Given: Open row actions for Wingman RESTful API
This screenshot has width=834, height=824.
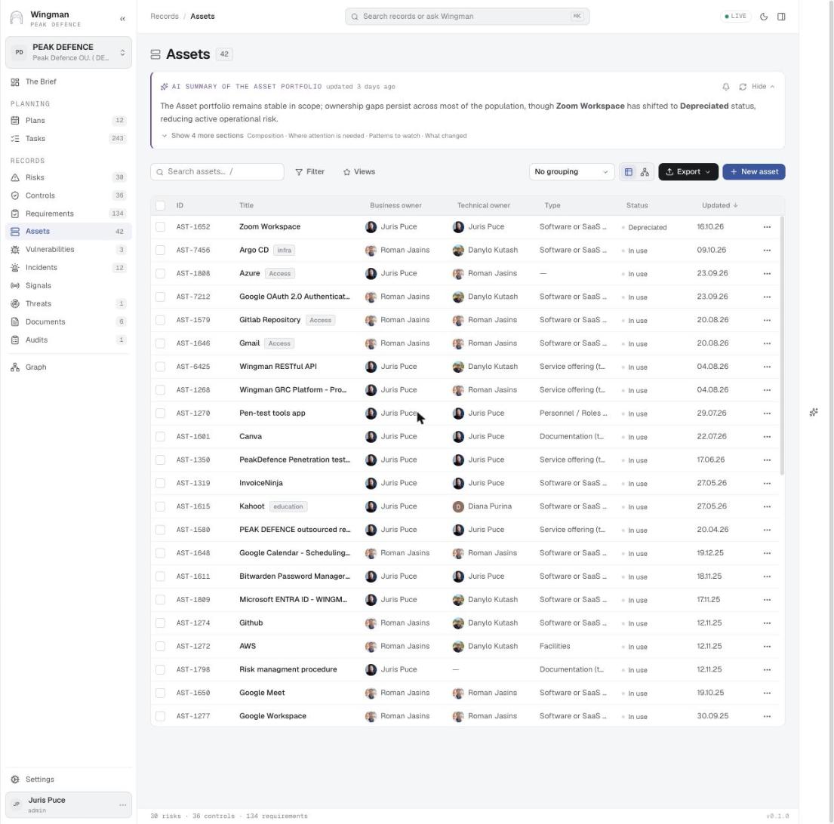Looking at the screenshot, I should point(767,367).
